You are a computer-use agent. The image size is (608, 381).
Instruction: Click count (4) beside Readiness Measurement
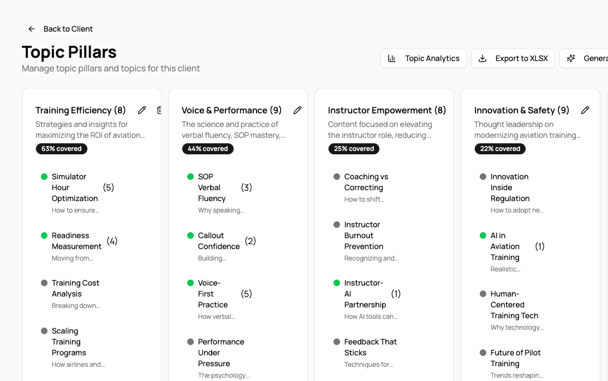[x=112, y=241]
